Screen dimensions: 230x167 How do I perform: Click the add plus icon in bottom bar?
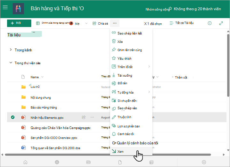(x=204, y=162)
